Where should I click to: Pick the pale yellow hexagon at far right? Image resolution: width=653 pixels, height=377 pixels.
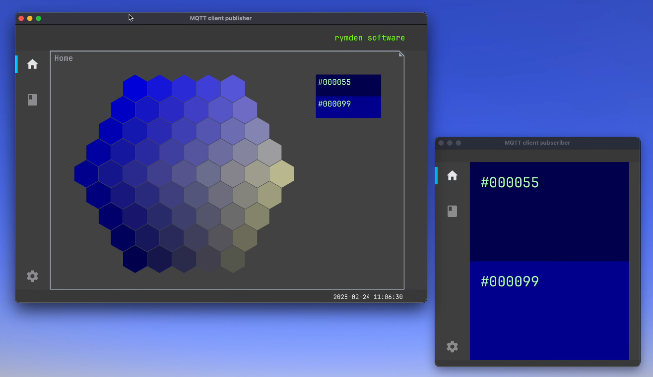[281, 174]
